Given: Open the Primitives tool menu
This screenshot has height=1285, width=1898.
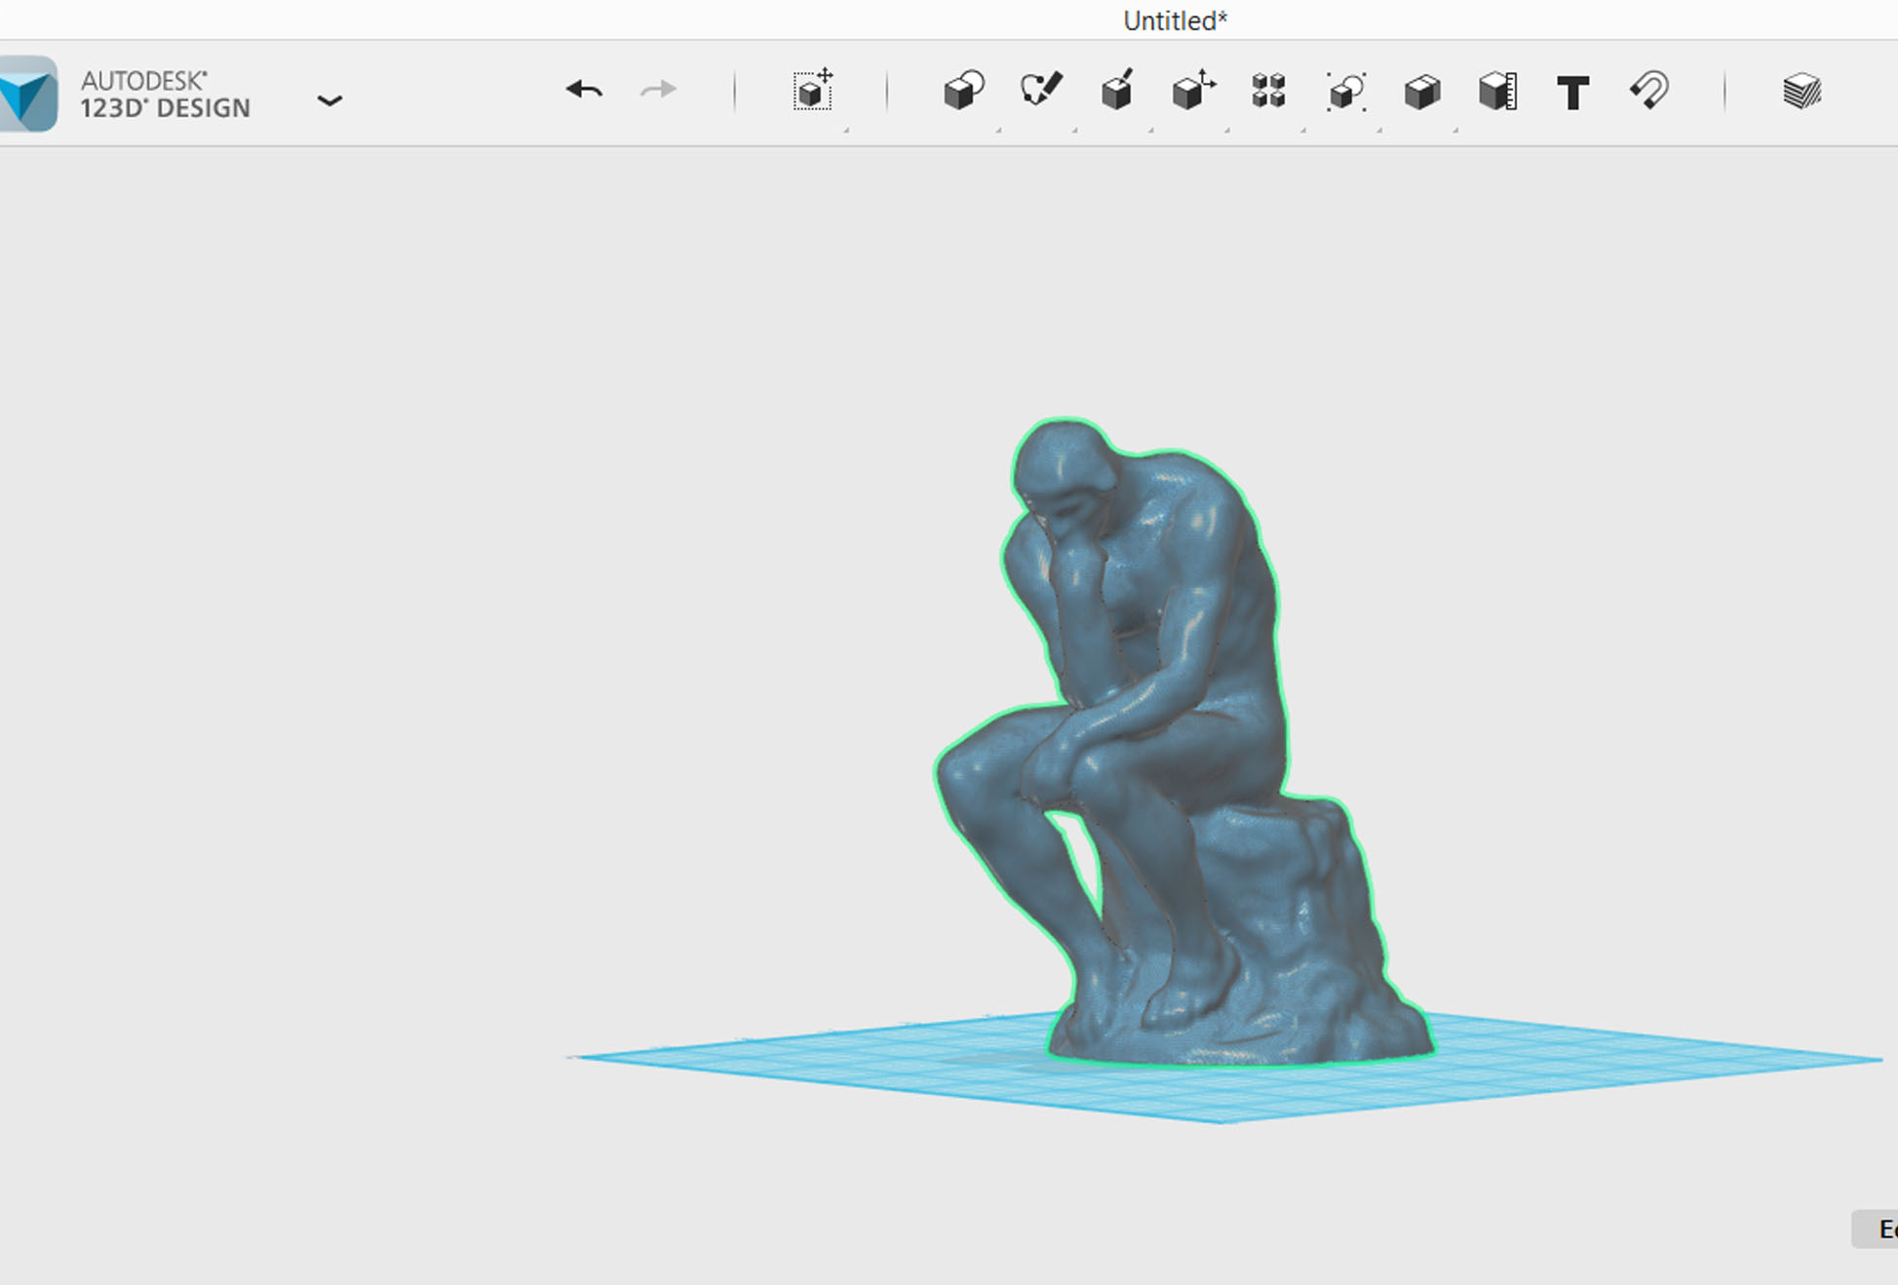Looking at the screenshot, I should [x=964, y=91].
